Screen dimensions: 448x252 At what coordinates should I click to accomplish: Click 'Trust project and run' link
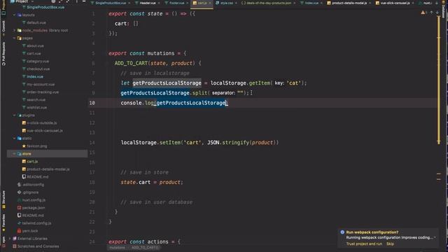point(364,244)
